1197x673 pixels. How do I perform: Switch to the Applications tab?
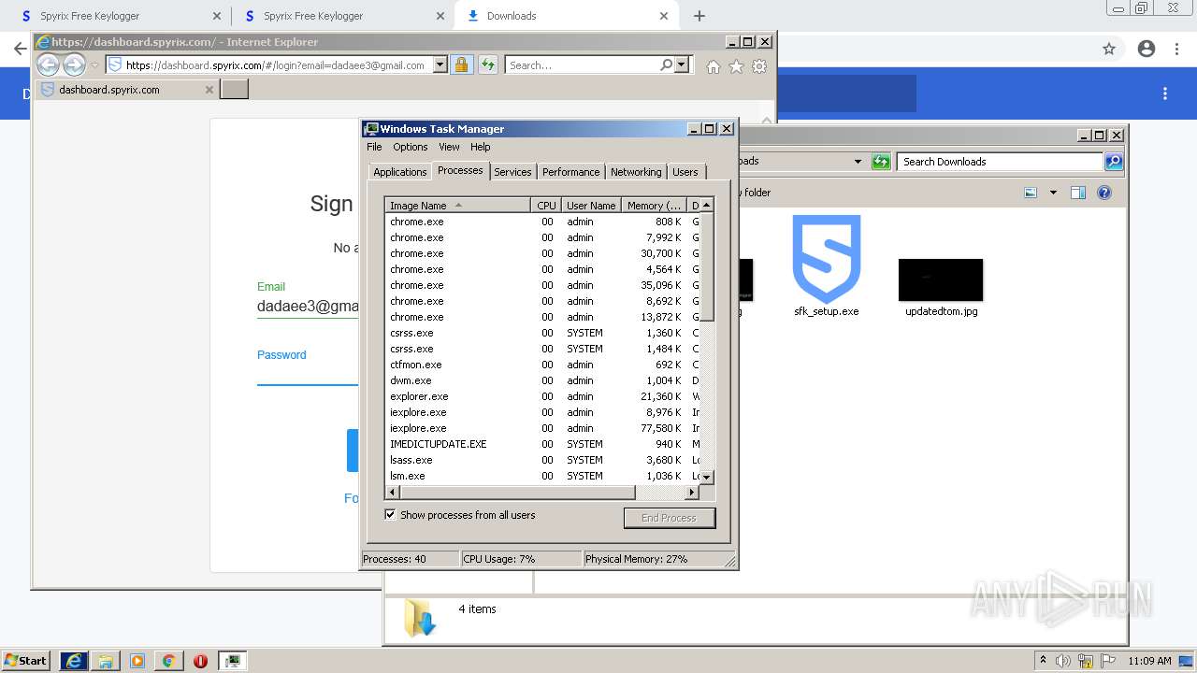tap(399, 172)
